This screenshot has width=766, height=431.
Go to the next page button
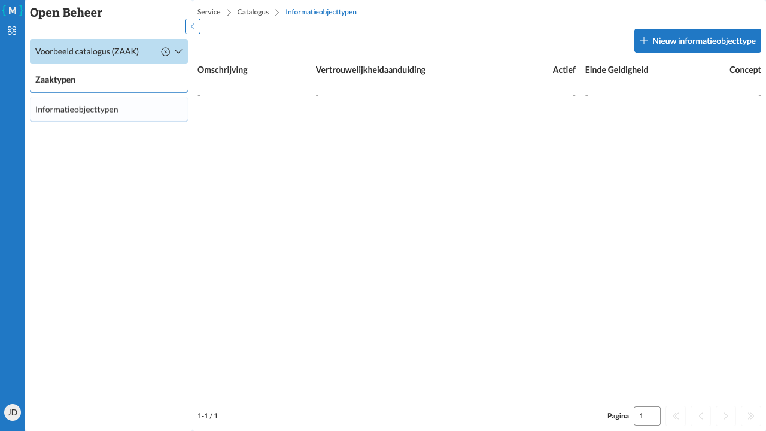click(726, 416)
